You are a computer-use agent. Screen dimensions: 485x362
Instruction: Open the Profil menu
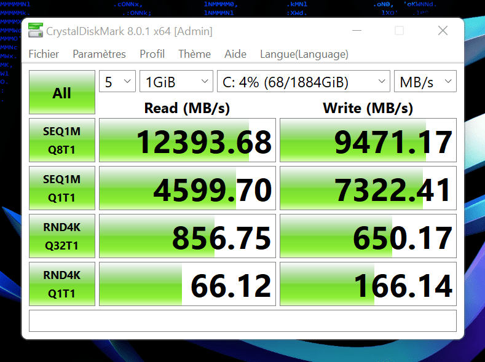click(x=152, y=54)
